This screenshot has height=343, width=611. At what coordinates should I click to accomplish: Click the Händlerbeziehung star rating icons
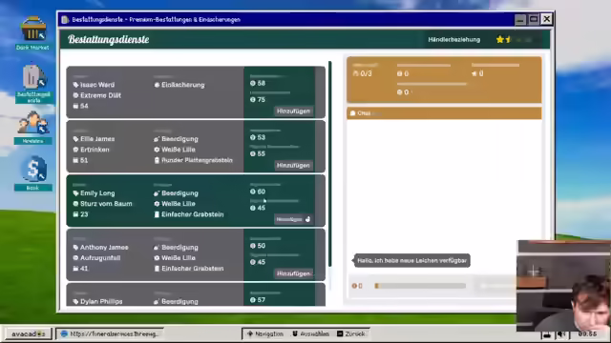[x=514, y=40]
